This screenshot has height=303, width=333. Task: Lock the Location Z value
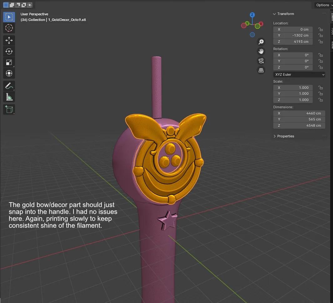click(x=320, y=42)
